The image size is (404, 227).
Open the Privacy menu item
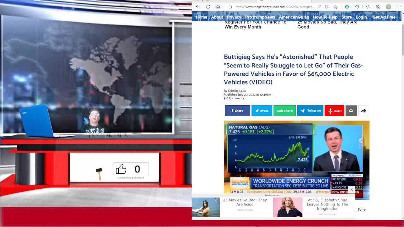coord(234,17)
